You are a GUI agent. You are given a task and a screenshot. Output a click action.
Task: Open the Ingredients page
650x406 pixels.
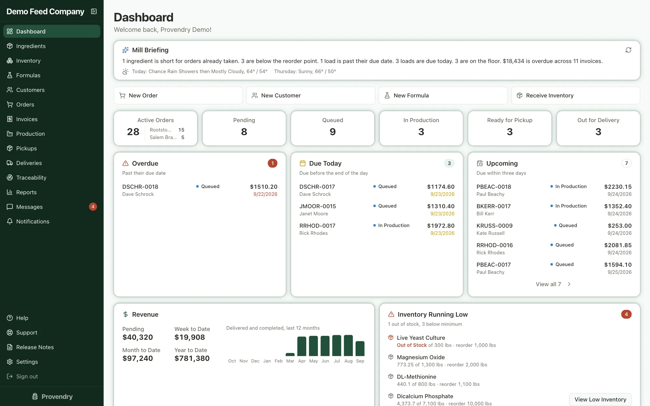(52, 46)
